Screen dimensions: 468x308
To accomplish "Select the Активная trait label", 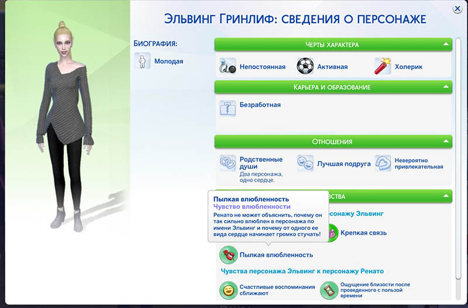I will pos(332,67).
